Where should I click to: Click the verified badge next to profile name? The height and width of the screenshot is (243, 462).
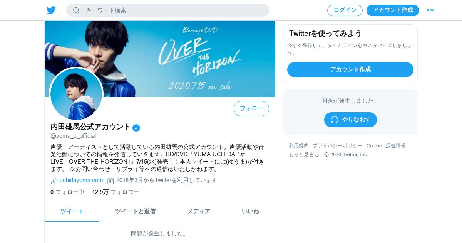click(136, 128)
